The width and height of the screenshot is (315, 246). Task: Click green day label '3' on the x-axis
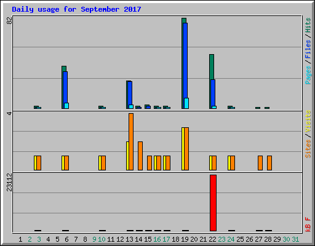pyautogui.click(x=39, y=239)
